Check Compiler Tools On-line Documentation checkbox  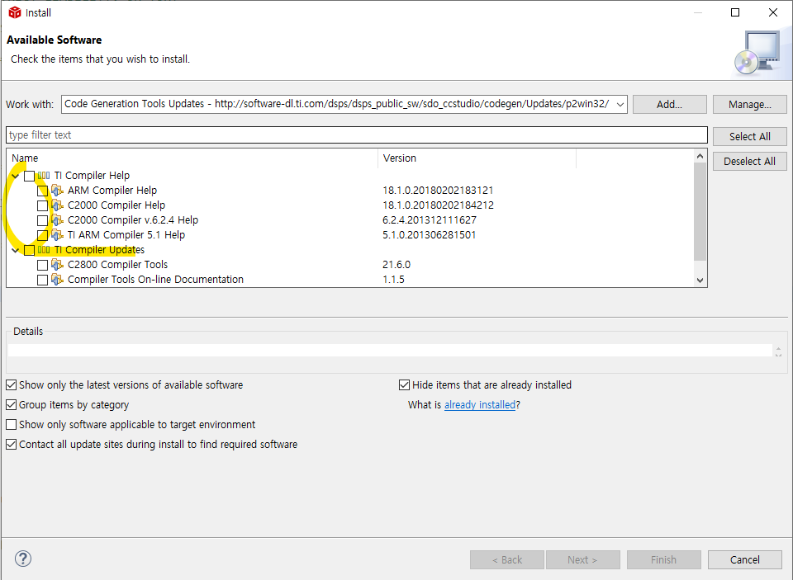(42, 280)
